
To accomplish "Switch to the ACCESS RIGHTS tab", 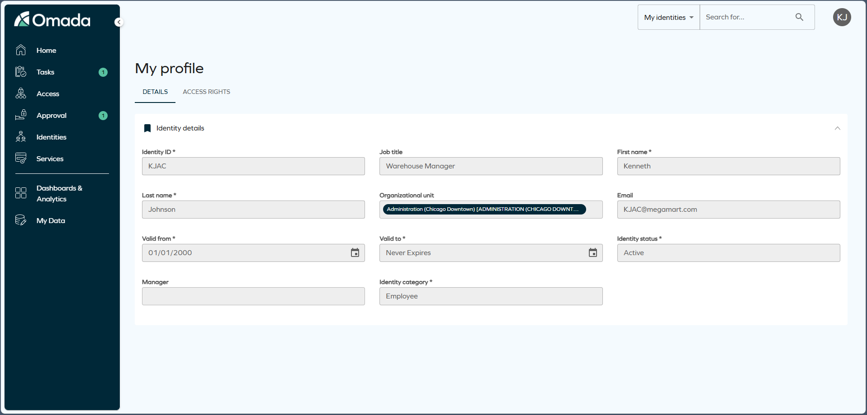I will (206, 92).
